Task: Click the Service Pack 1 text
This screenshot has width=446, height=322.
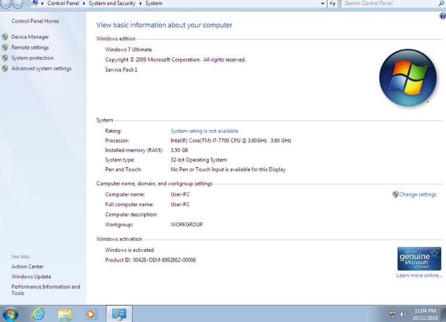Action: [x=121, y=70]
